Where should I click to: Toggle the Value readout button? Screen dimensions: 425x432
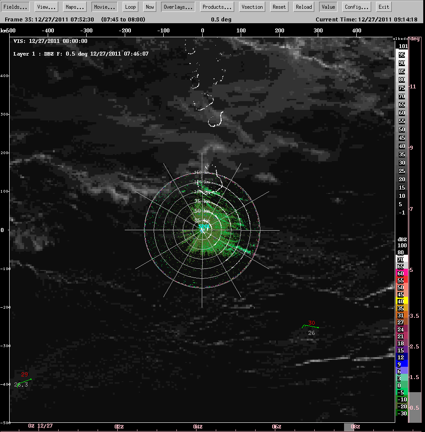click(328, 7)
